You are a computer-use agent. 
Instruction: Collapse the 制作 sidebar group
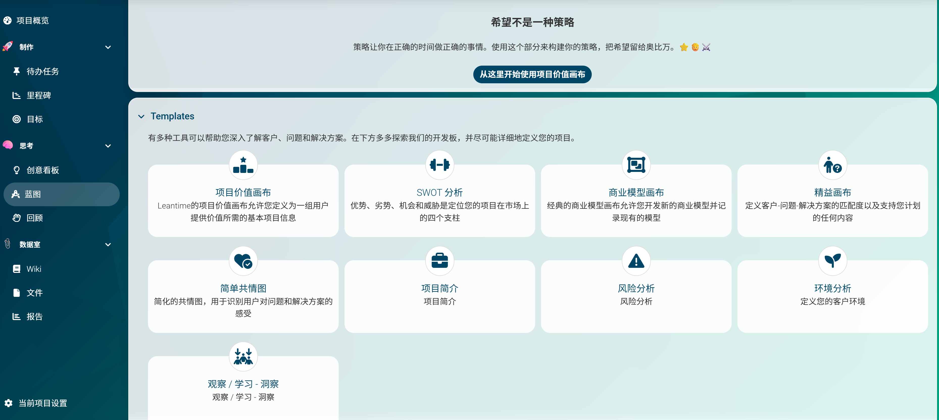108,47
